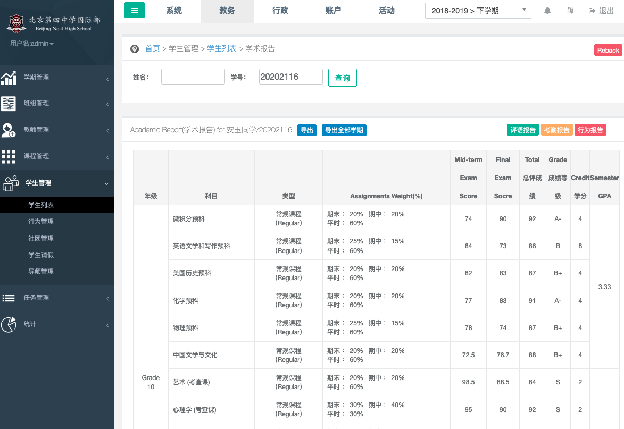This screenshot has height=429, width=624.
Task: Click the semester management chart icon
Action: tap(9, 78)
